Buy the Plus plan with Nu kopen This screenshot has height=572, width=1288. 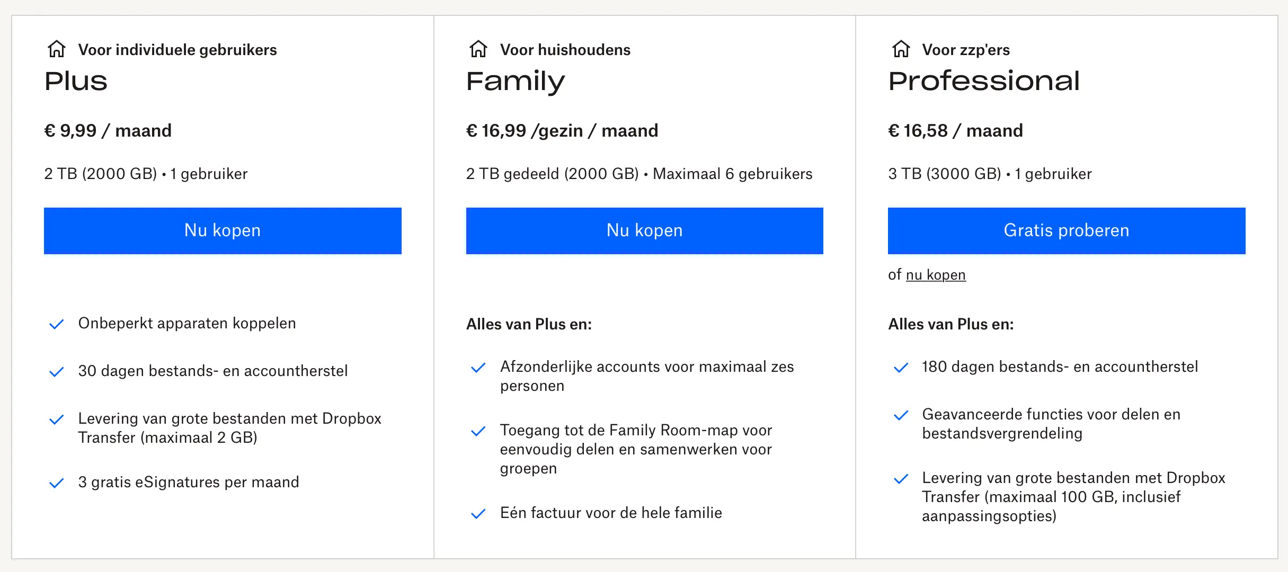(x=223, y=231)
